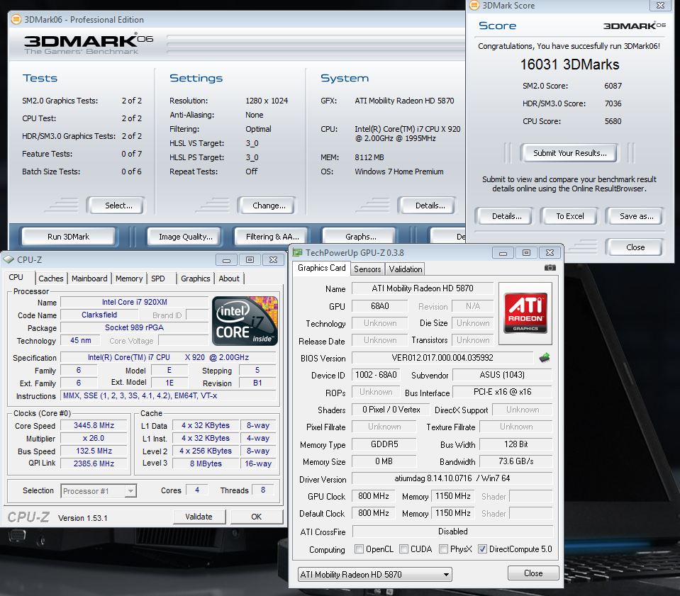This screenshot has width=680, height=596.
Task: Click the Validate button in CPU-Z
Action: (199, 517)
